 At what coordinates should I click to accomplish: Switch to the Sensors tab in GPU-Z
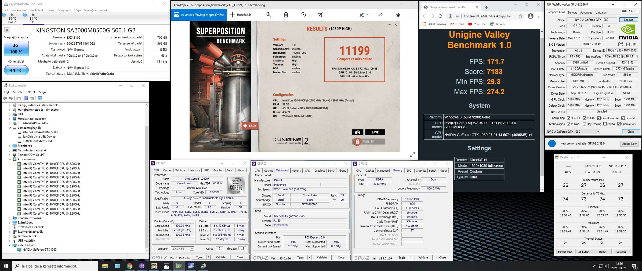pyautogui.click(x=572, y=12)
